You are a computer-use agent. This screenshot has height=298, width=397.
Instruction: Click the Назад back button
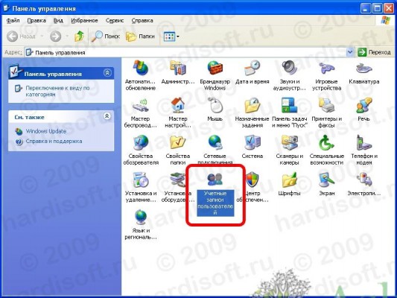[x=22, y=37]
